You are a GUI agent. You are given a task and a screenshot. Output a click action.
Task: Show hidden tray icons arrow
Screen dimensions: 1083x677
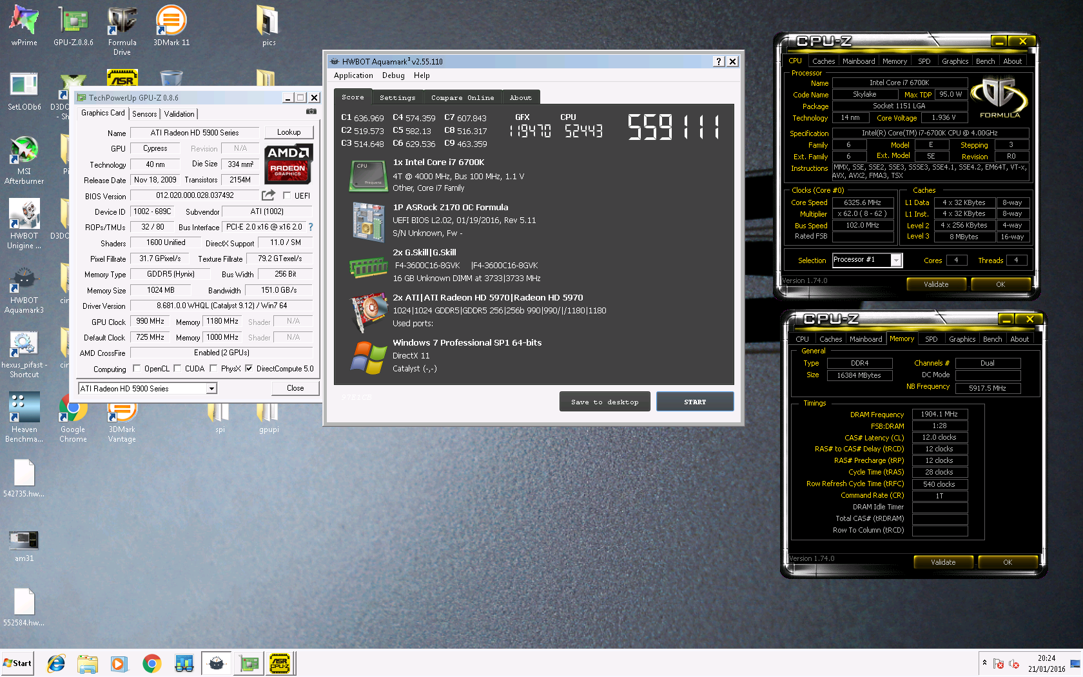(x=984, y=663)
